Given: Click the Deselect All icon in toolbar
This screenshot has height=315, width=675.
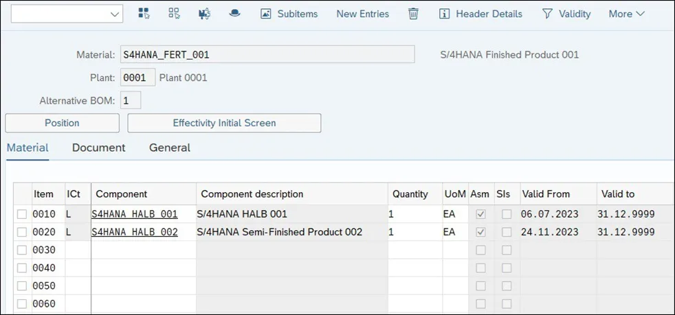Looking at the screenshot, I should (174, 14).
